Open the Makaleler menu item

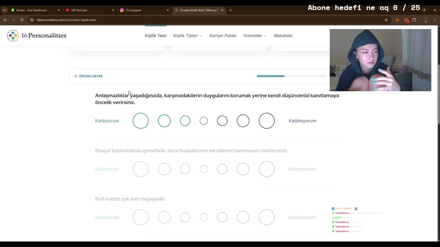pyautogui.click(x=283, y=36)
